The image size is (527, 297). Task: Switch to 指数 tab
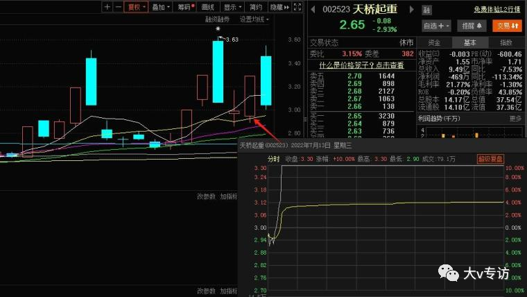(x=506, y=43)
